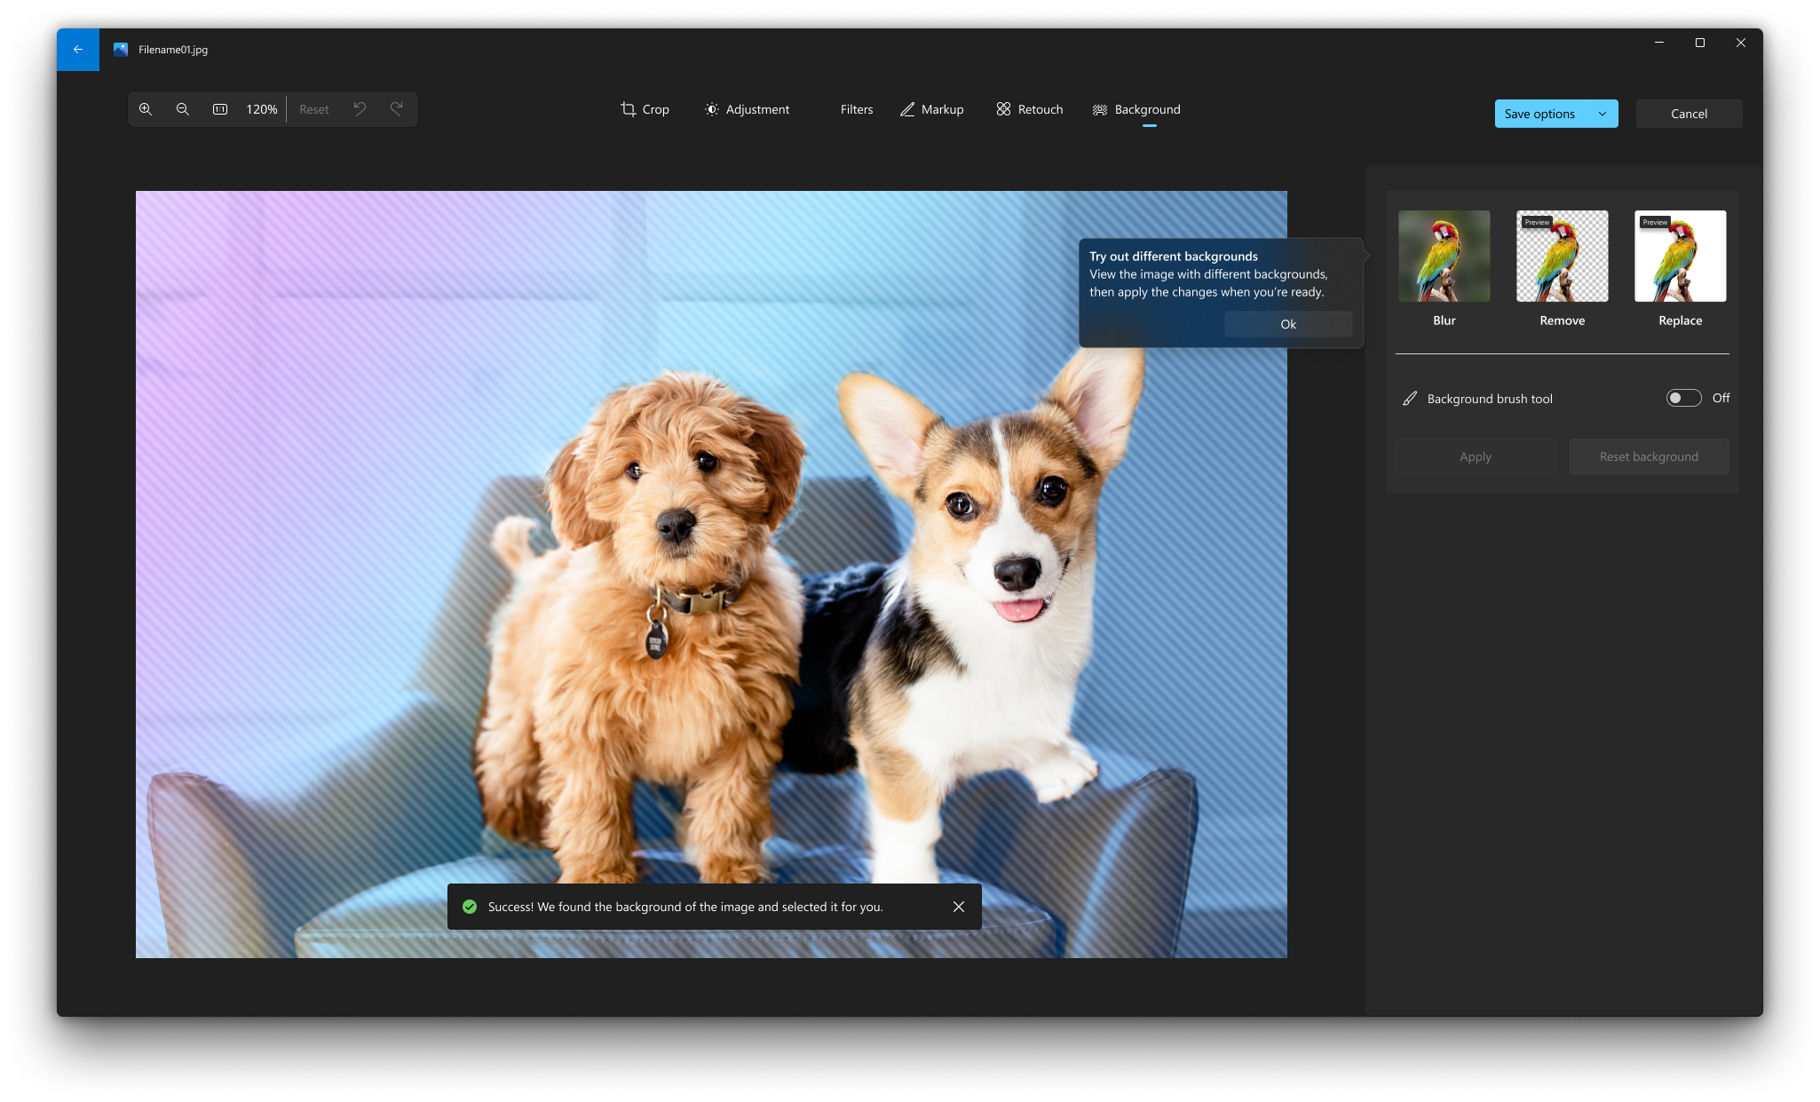Screen dimensions: 1820x1102
Task: Select the Remove background option
Action: click(1561, 257)
